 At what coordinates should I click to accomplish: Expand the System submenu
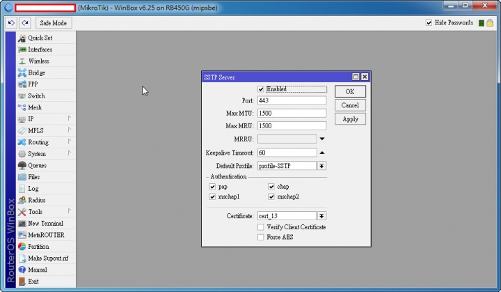[x=70, y=153]
